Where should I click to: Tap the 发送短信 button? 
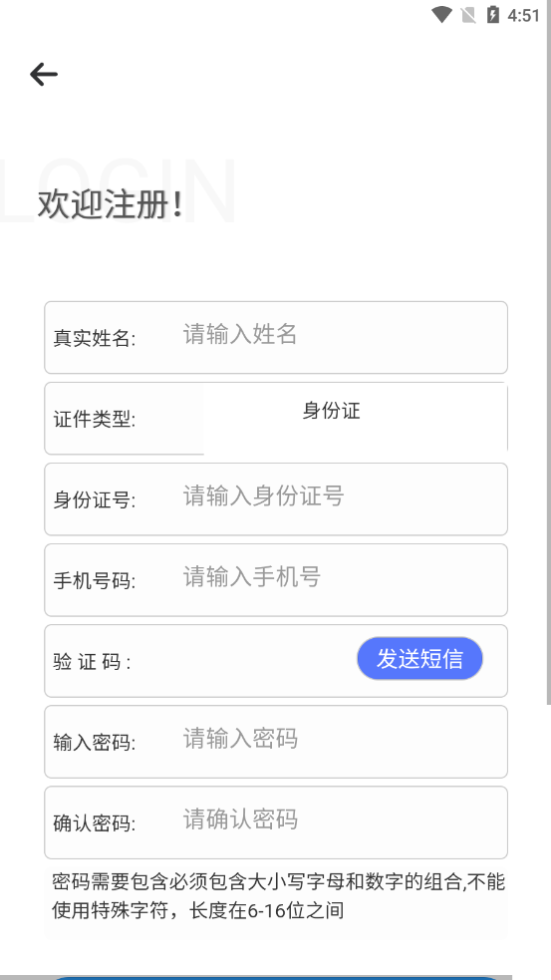[x=419, y=659]
